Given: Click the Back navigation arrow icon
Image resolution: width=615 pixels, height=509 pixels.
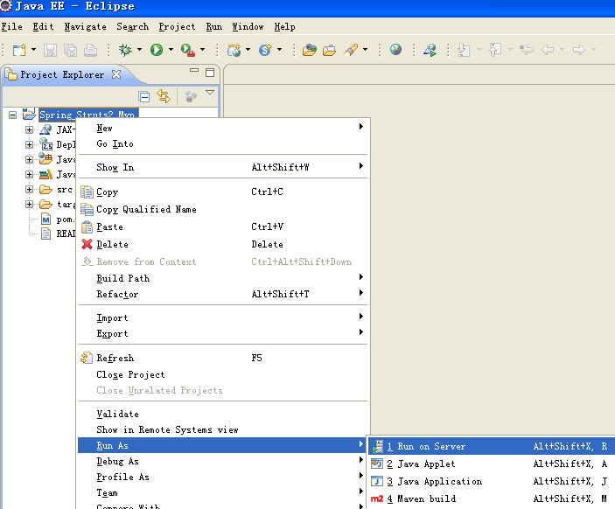Looking at the screenshot, I should (x=548, y=50).
